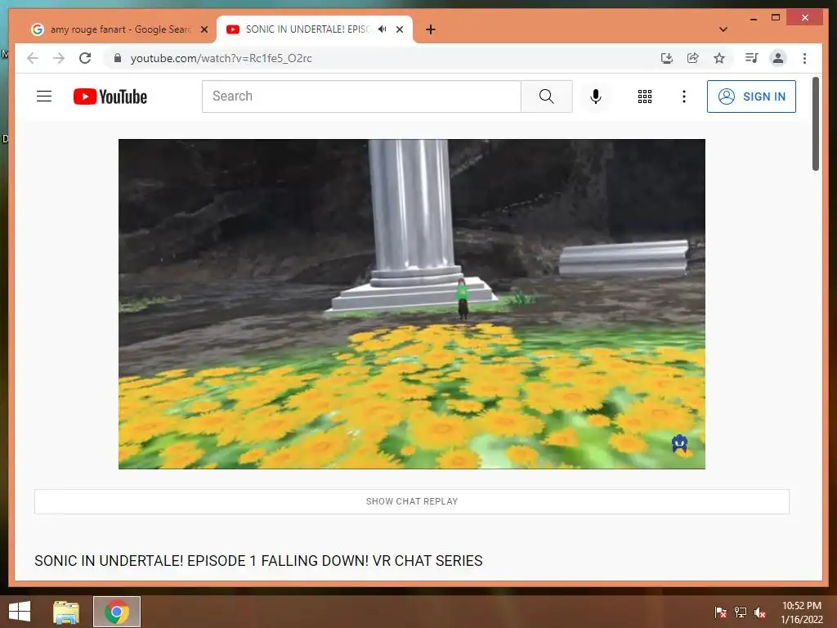Viewport: 837px width, 628px height.
Task: Go forward in browser history
Action: (59, 58)
